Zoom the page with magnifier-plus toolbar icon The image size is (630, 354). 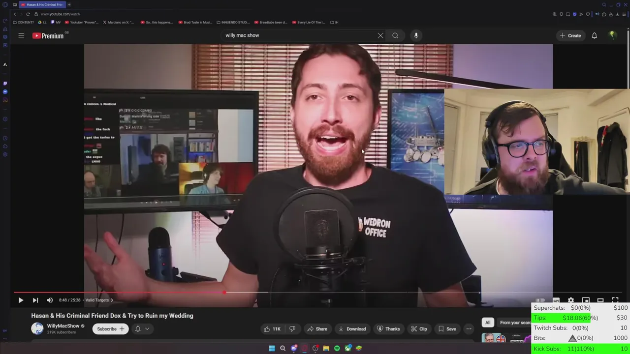click(555, 14)
